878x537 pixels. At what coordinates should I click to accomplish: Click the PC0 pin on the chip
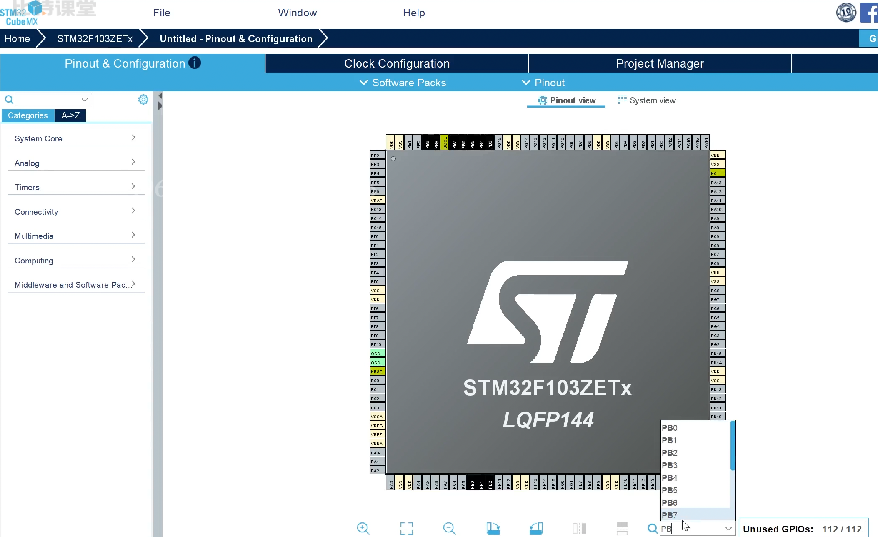coord(378,380)
